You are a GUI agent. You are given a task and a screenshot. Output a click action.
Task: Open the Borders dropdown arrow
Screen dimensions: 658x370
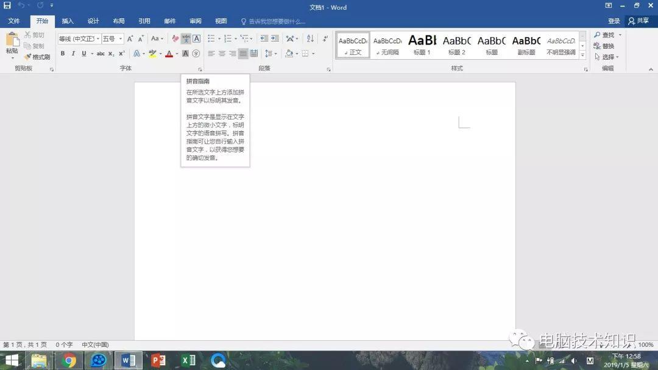(x=313, y=54)
